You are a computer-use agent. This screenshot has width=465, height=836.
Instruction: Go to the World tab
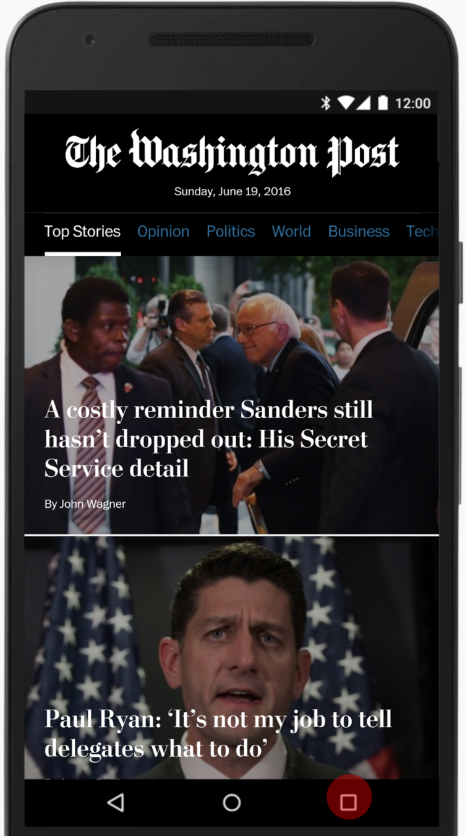(291, 232)
